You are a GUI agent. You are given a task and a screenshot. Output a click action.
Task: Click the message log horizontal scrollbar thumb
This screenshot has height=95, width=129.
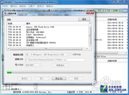click(46, 49)
